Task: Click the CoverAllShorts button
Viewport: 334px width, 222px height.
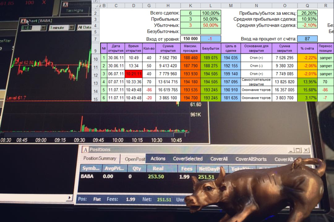Action: 251,159
